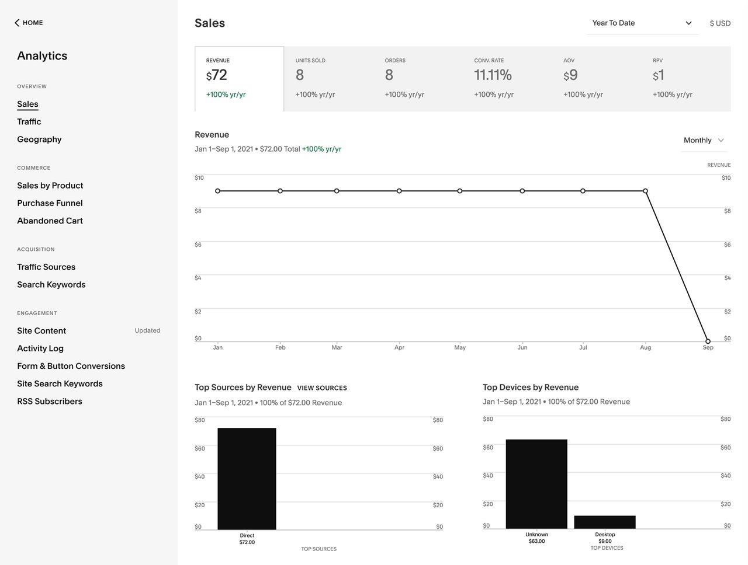Image resolution: width=748 pixels, height=565 pixels.
Task: View RSS Subscribers report
Action: click(x=49, y=401)
